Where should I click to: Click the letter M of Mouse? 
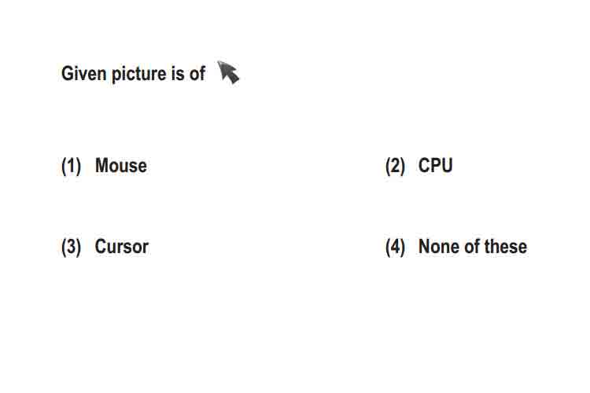click(x=102, y=166)
